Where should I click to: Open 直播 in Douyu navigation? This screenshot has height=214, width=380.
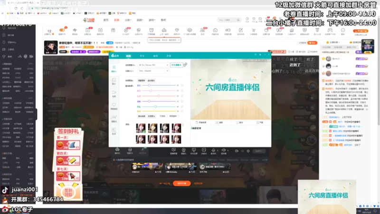116,20
